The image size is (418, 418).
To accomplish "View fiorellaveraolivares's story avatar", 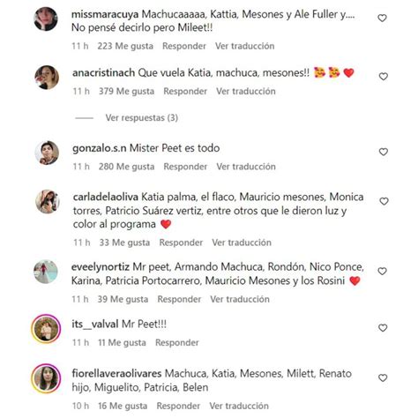I will point(46,378).
